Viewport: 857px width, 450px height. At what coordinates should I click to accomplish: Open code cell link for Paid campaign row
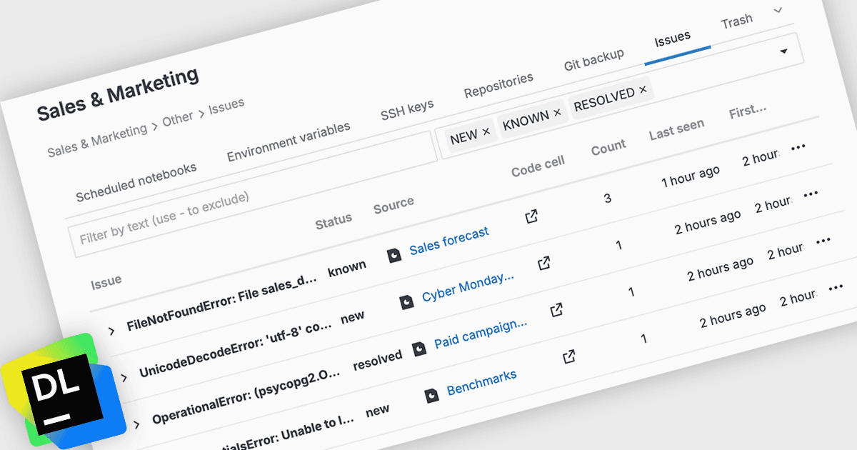coord(556,309)
